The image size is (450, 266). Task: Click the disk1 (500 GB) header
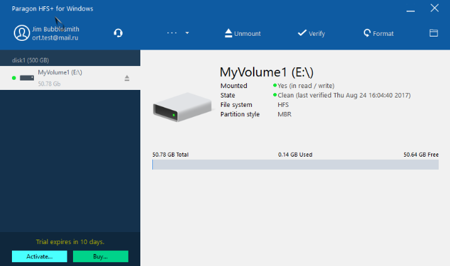tap(30, 60)
